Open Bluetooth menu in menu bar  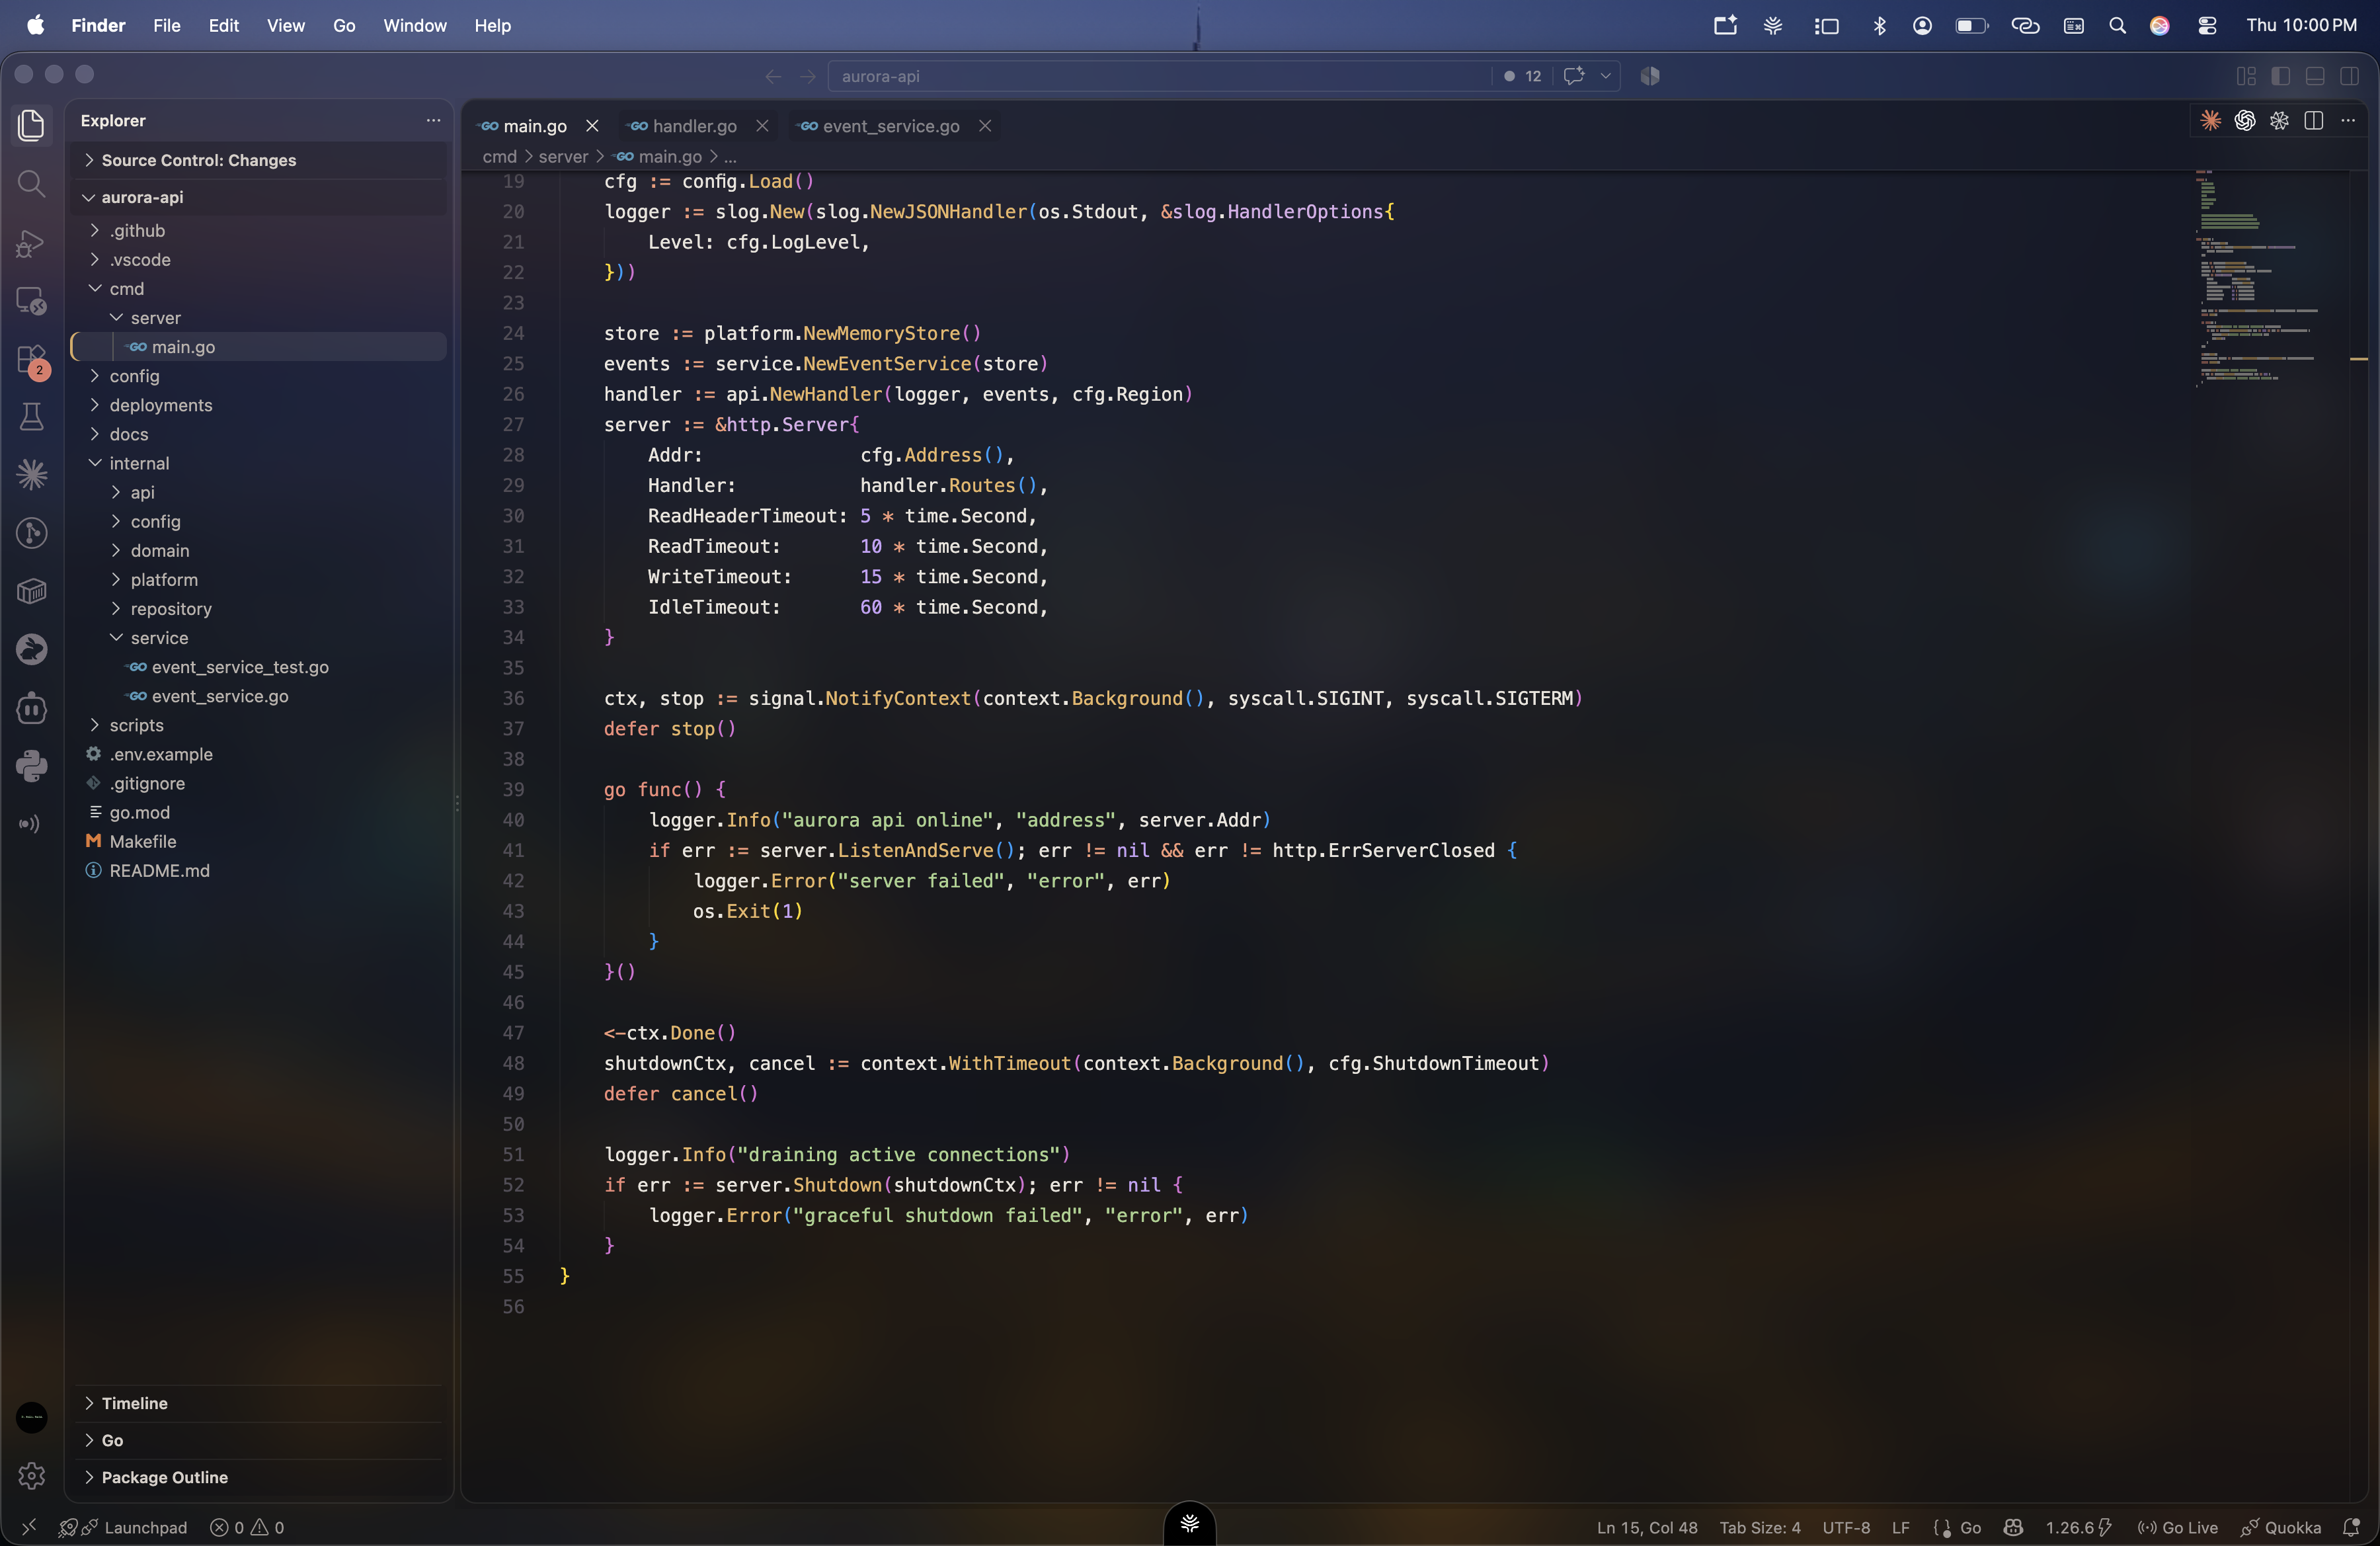tap(1879, 26)
